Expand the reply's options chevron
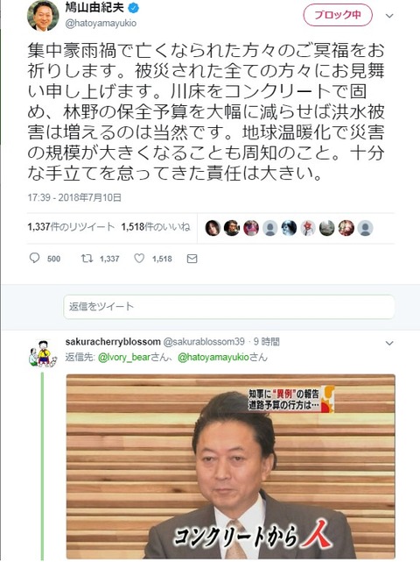420x562 pixels. (x=389, y=344)
